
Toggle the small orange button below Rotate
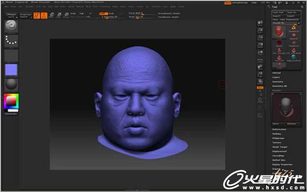click(x=260, y=87)
